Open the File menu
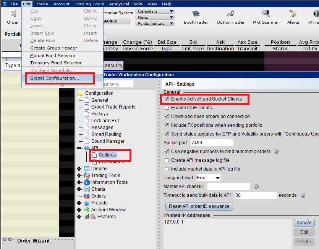The image size is (319, 249). (x=14, y=4)
